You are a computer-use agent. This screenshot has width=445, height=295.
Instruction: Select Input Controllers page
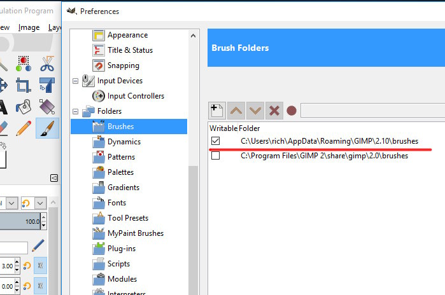(x=136, y=96)
